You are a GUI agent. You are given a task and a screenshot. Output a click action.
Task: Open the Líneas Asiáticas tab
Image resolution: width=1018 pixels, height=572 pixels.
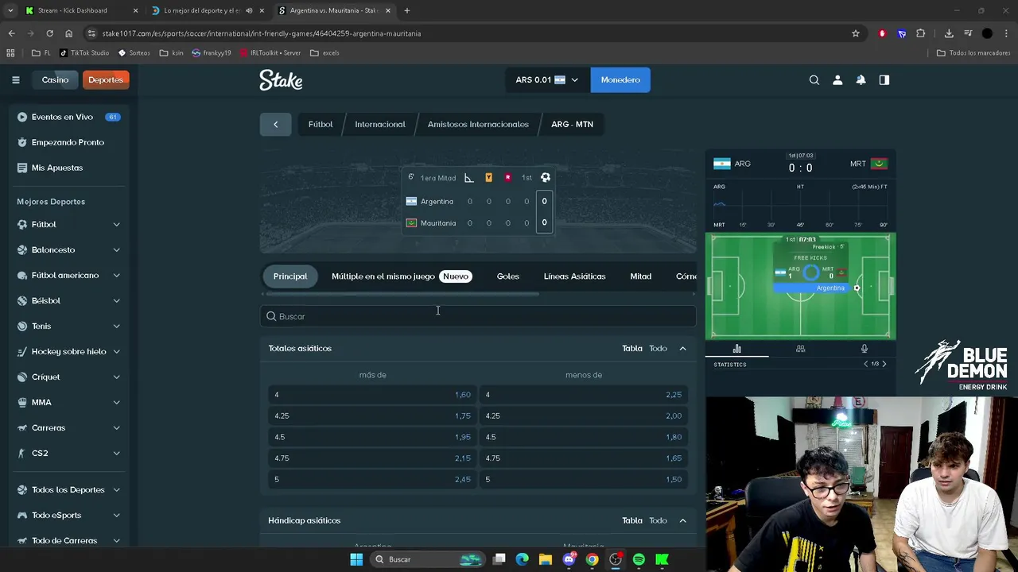coord(574,276)
